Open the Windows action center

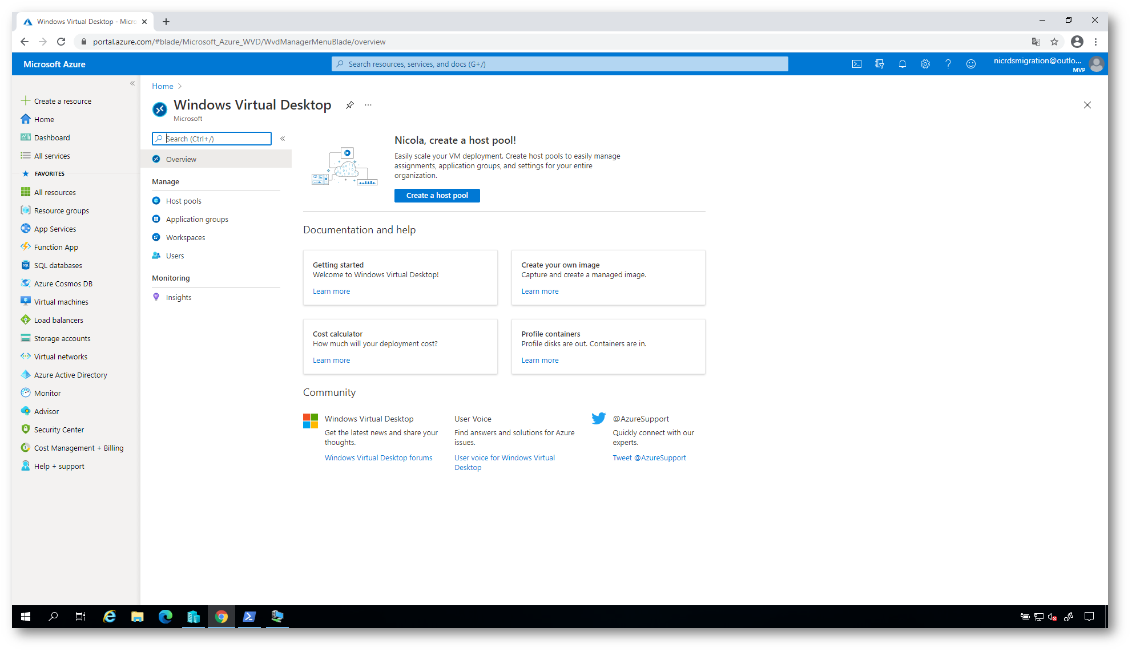coord(1089,616)
